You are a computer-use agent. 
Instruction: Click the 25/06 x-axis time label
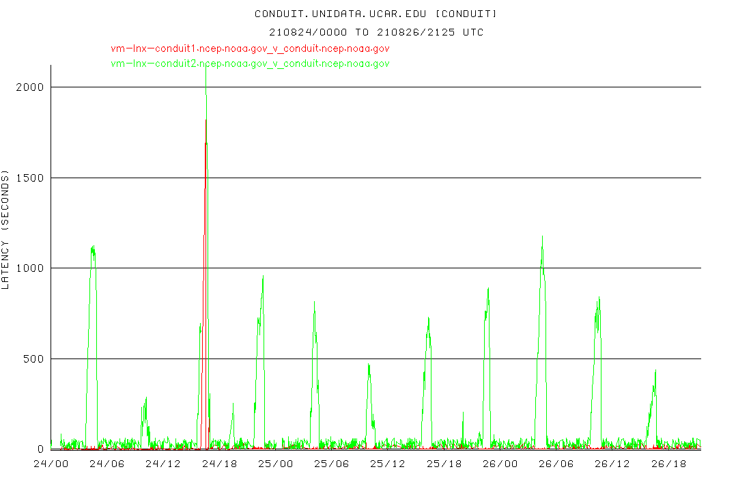[x=332, y=464]
